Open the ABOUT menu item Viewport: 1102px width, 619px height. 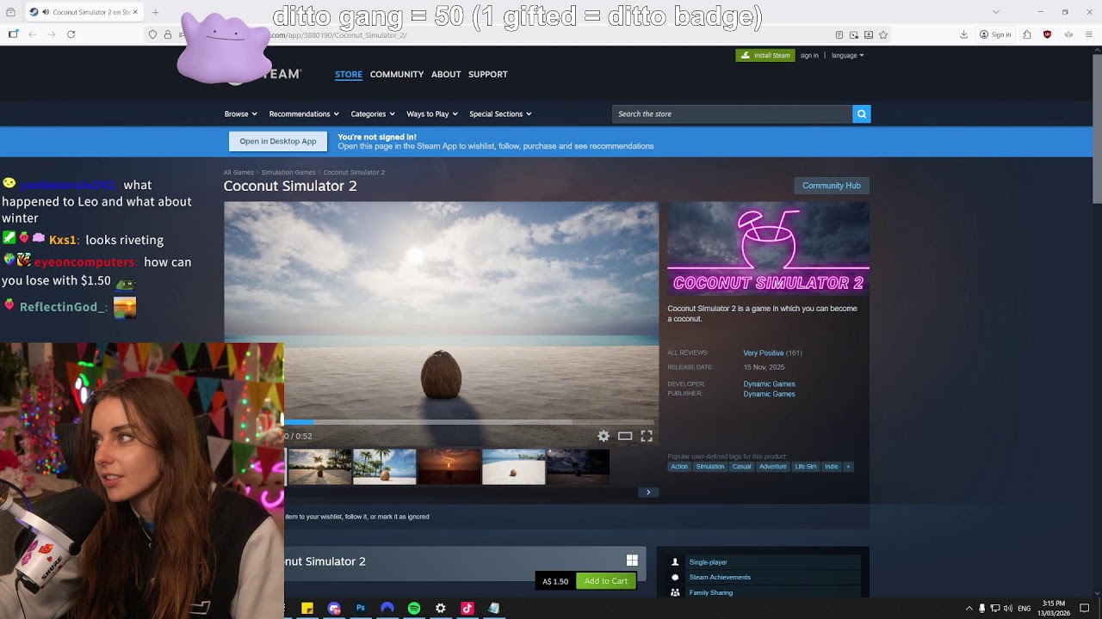tap(446, 74)
